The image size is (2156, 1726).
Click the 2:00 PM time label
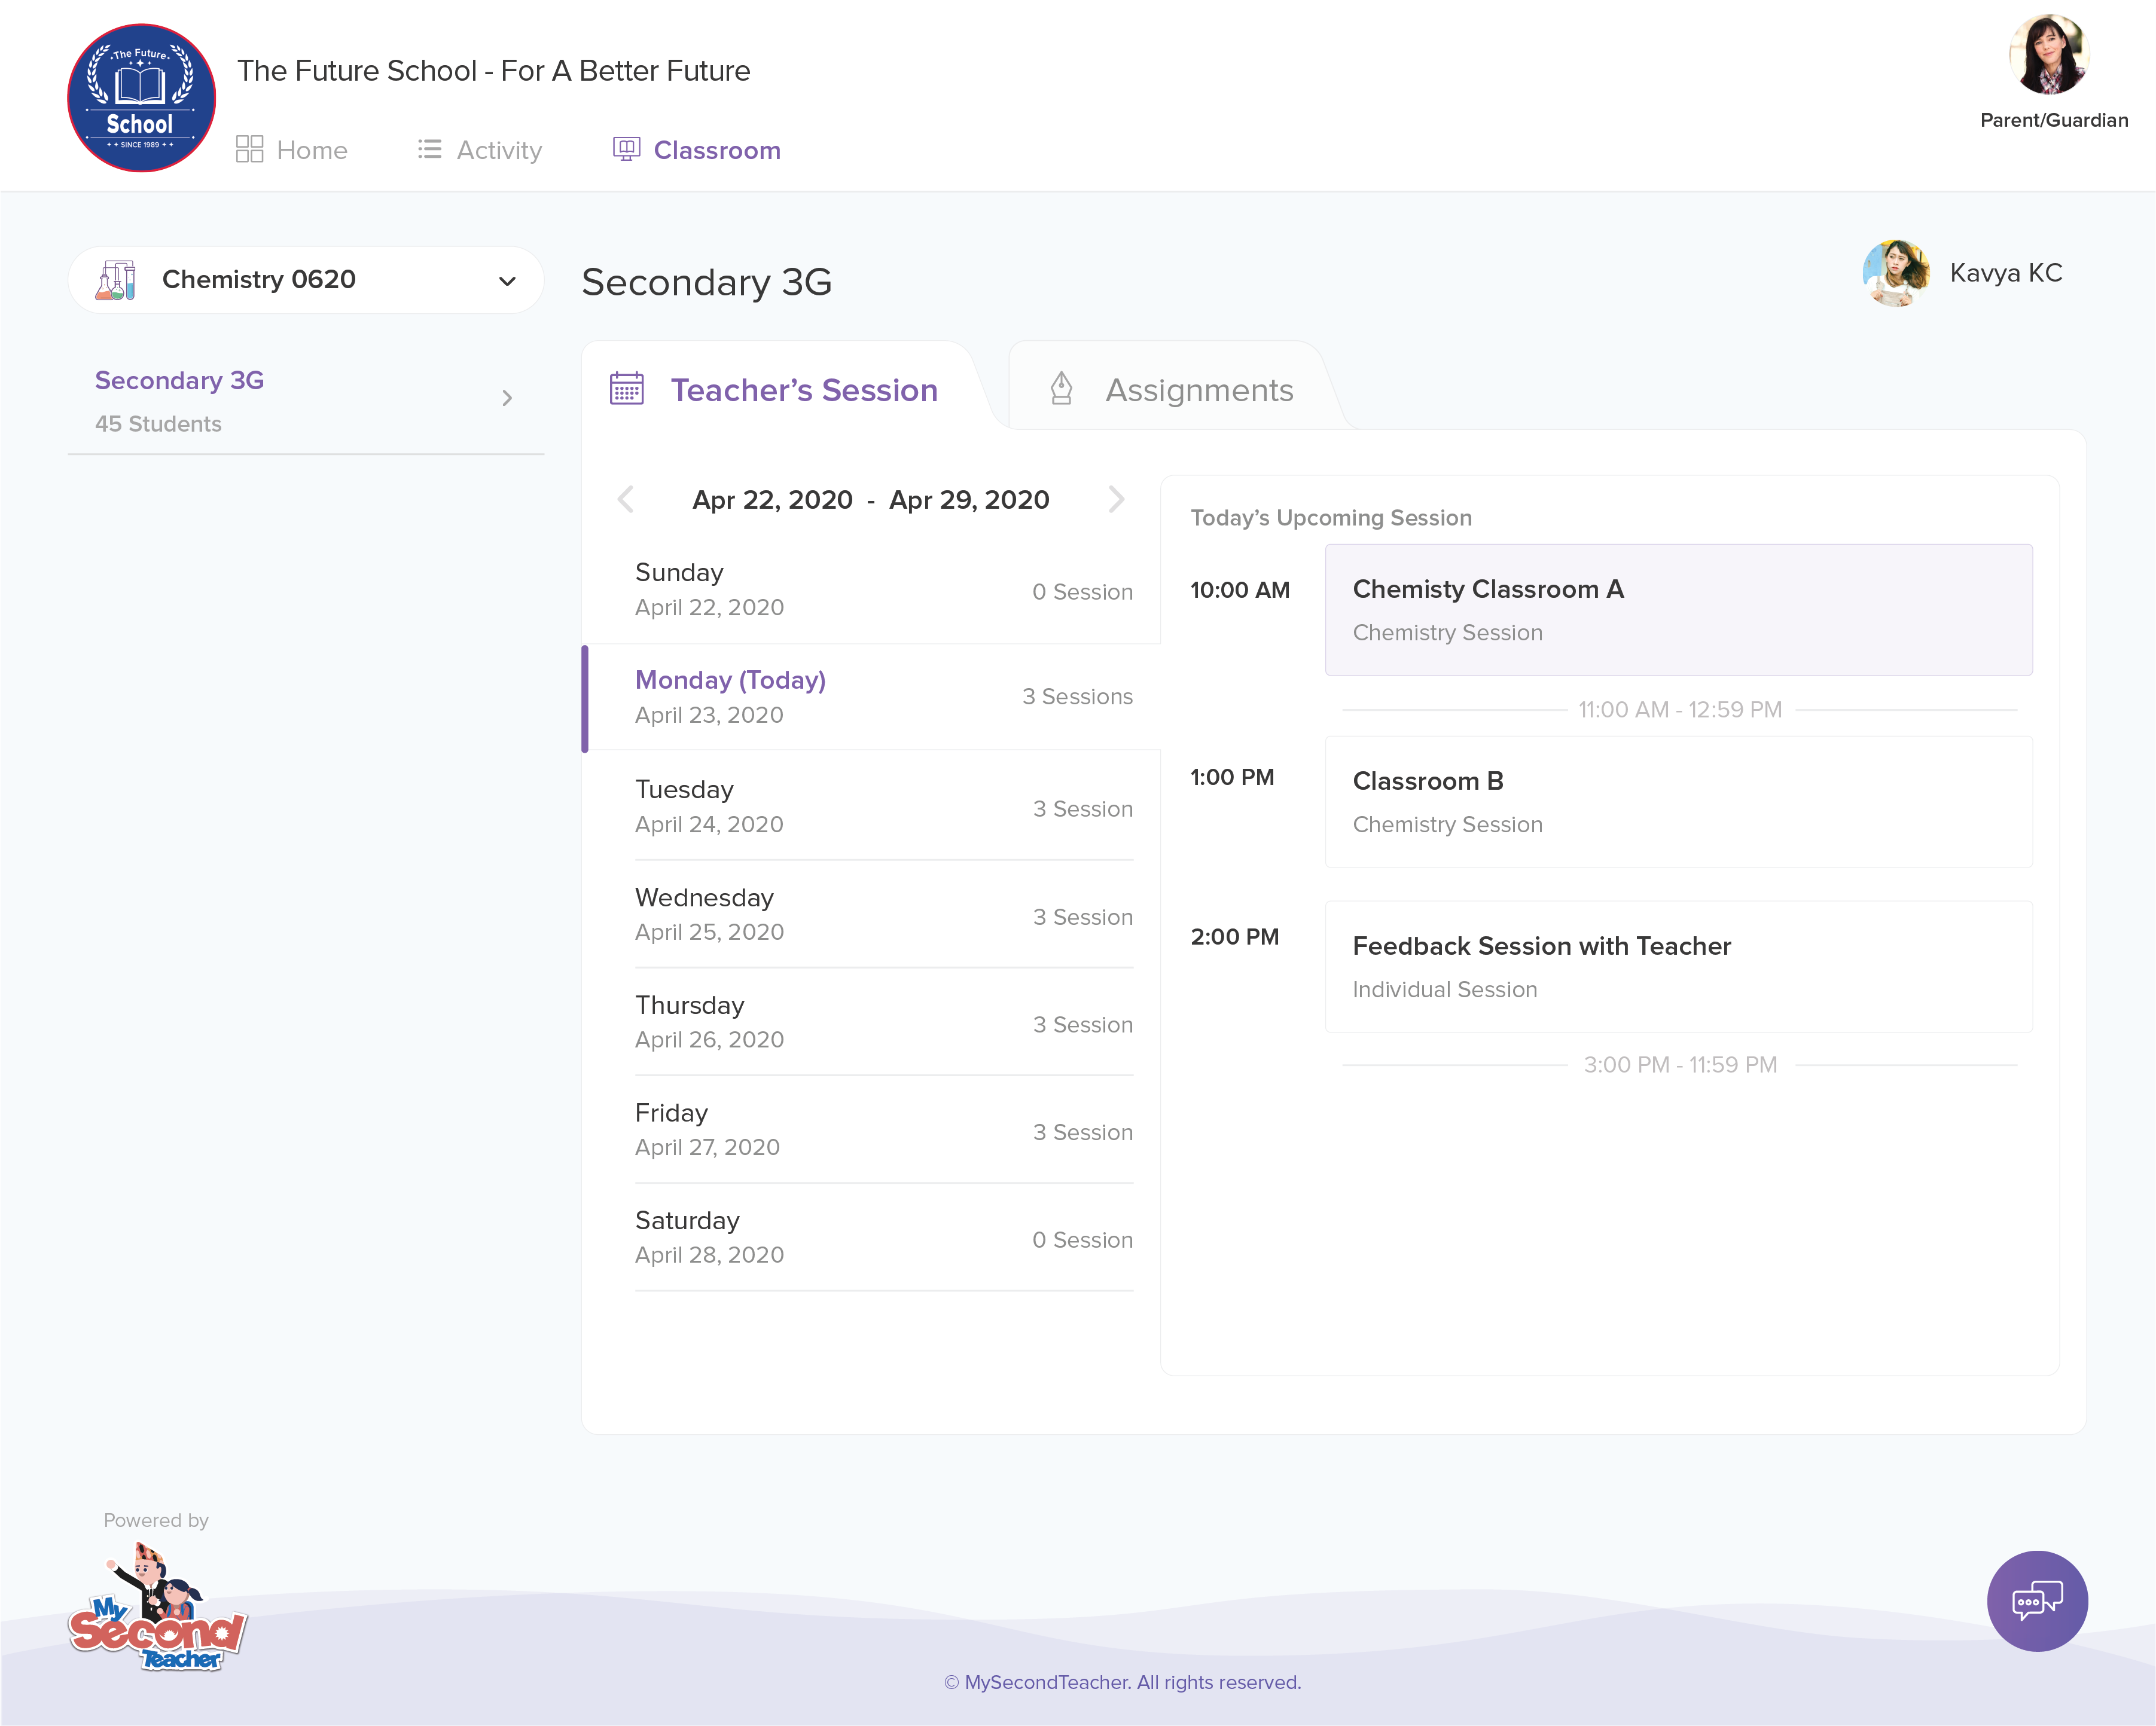click(x=1234, y=936)
